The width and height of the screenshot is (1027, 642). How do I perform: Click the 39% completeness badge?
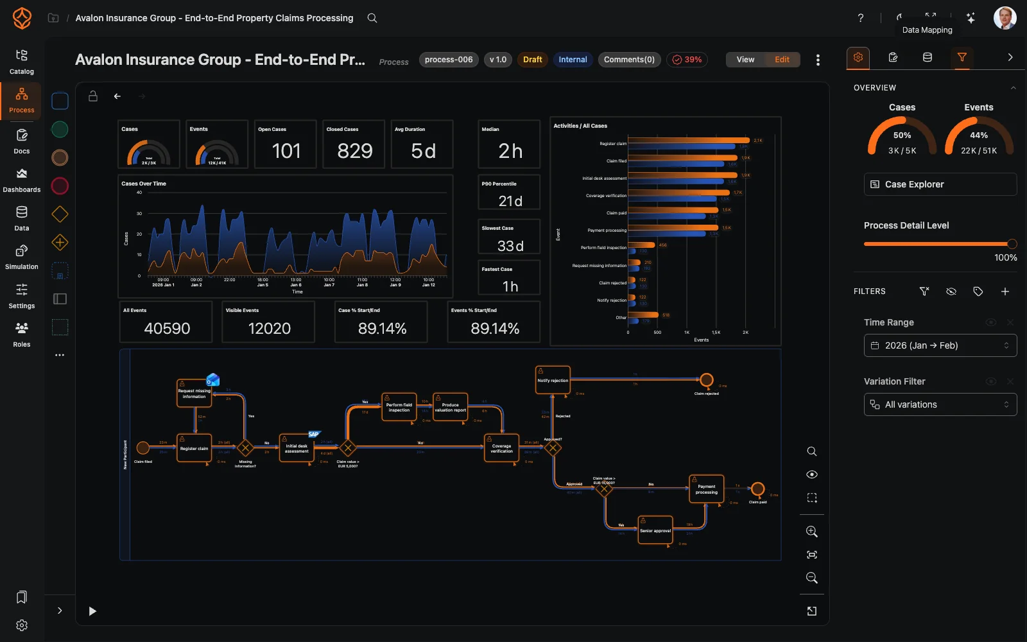(x=687, y=60)
